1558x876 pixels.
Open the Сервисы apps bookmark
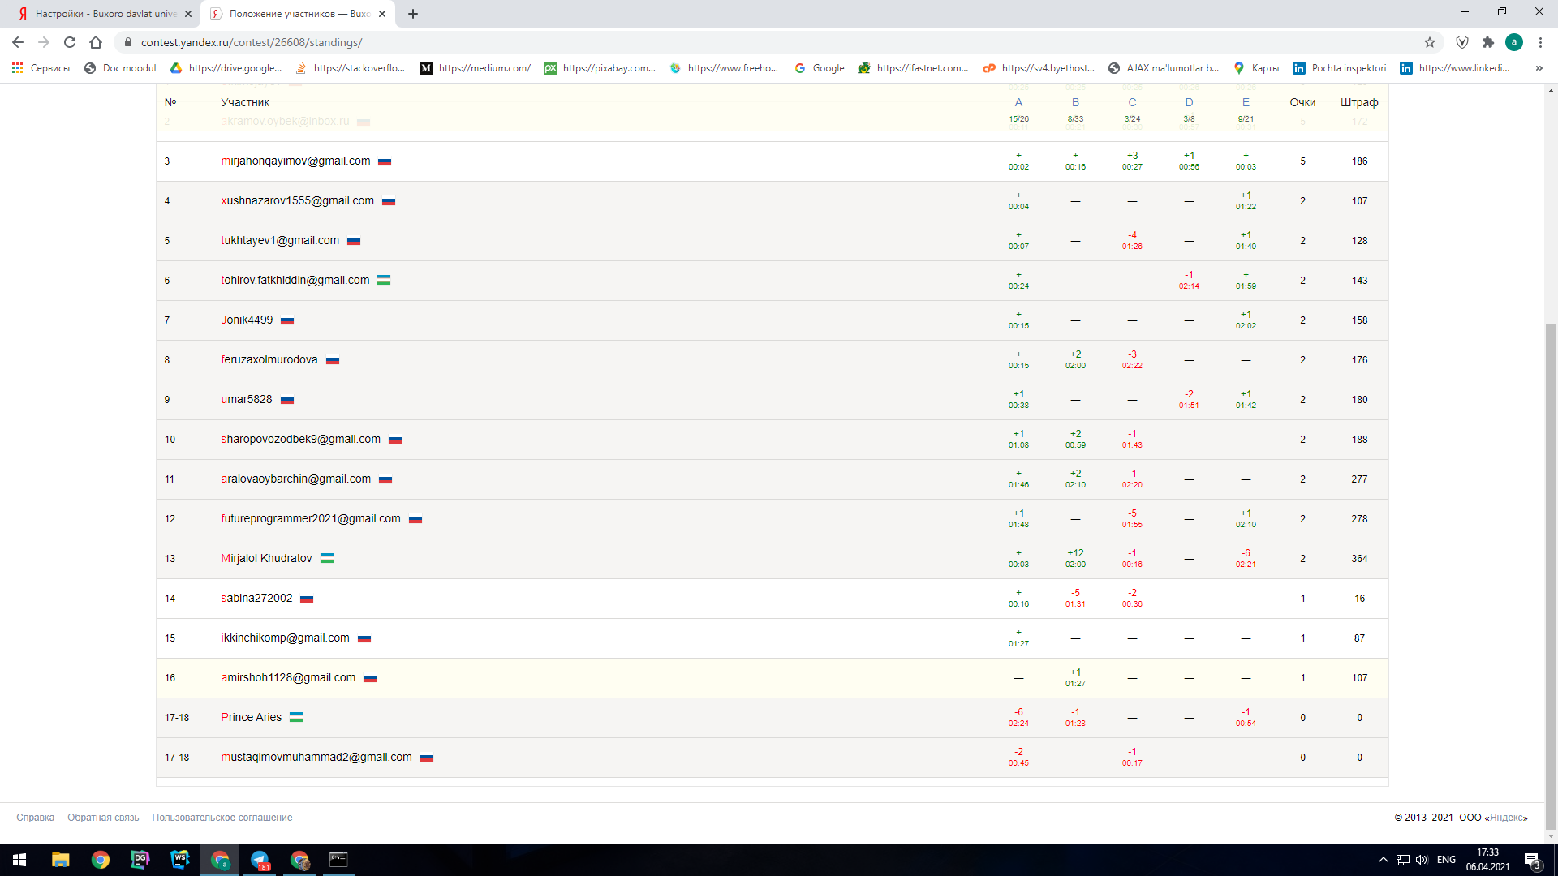pyautogui.click(x=41, y=68)
